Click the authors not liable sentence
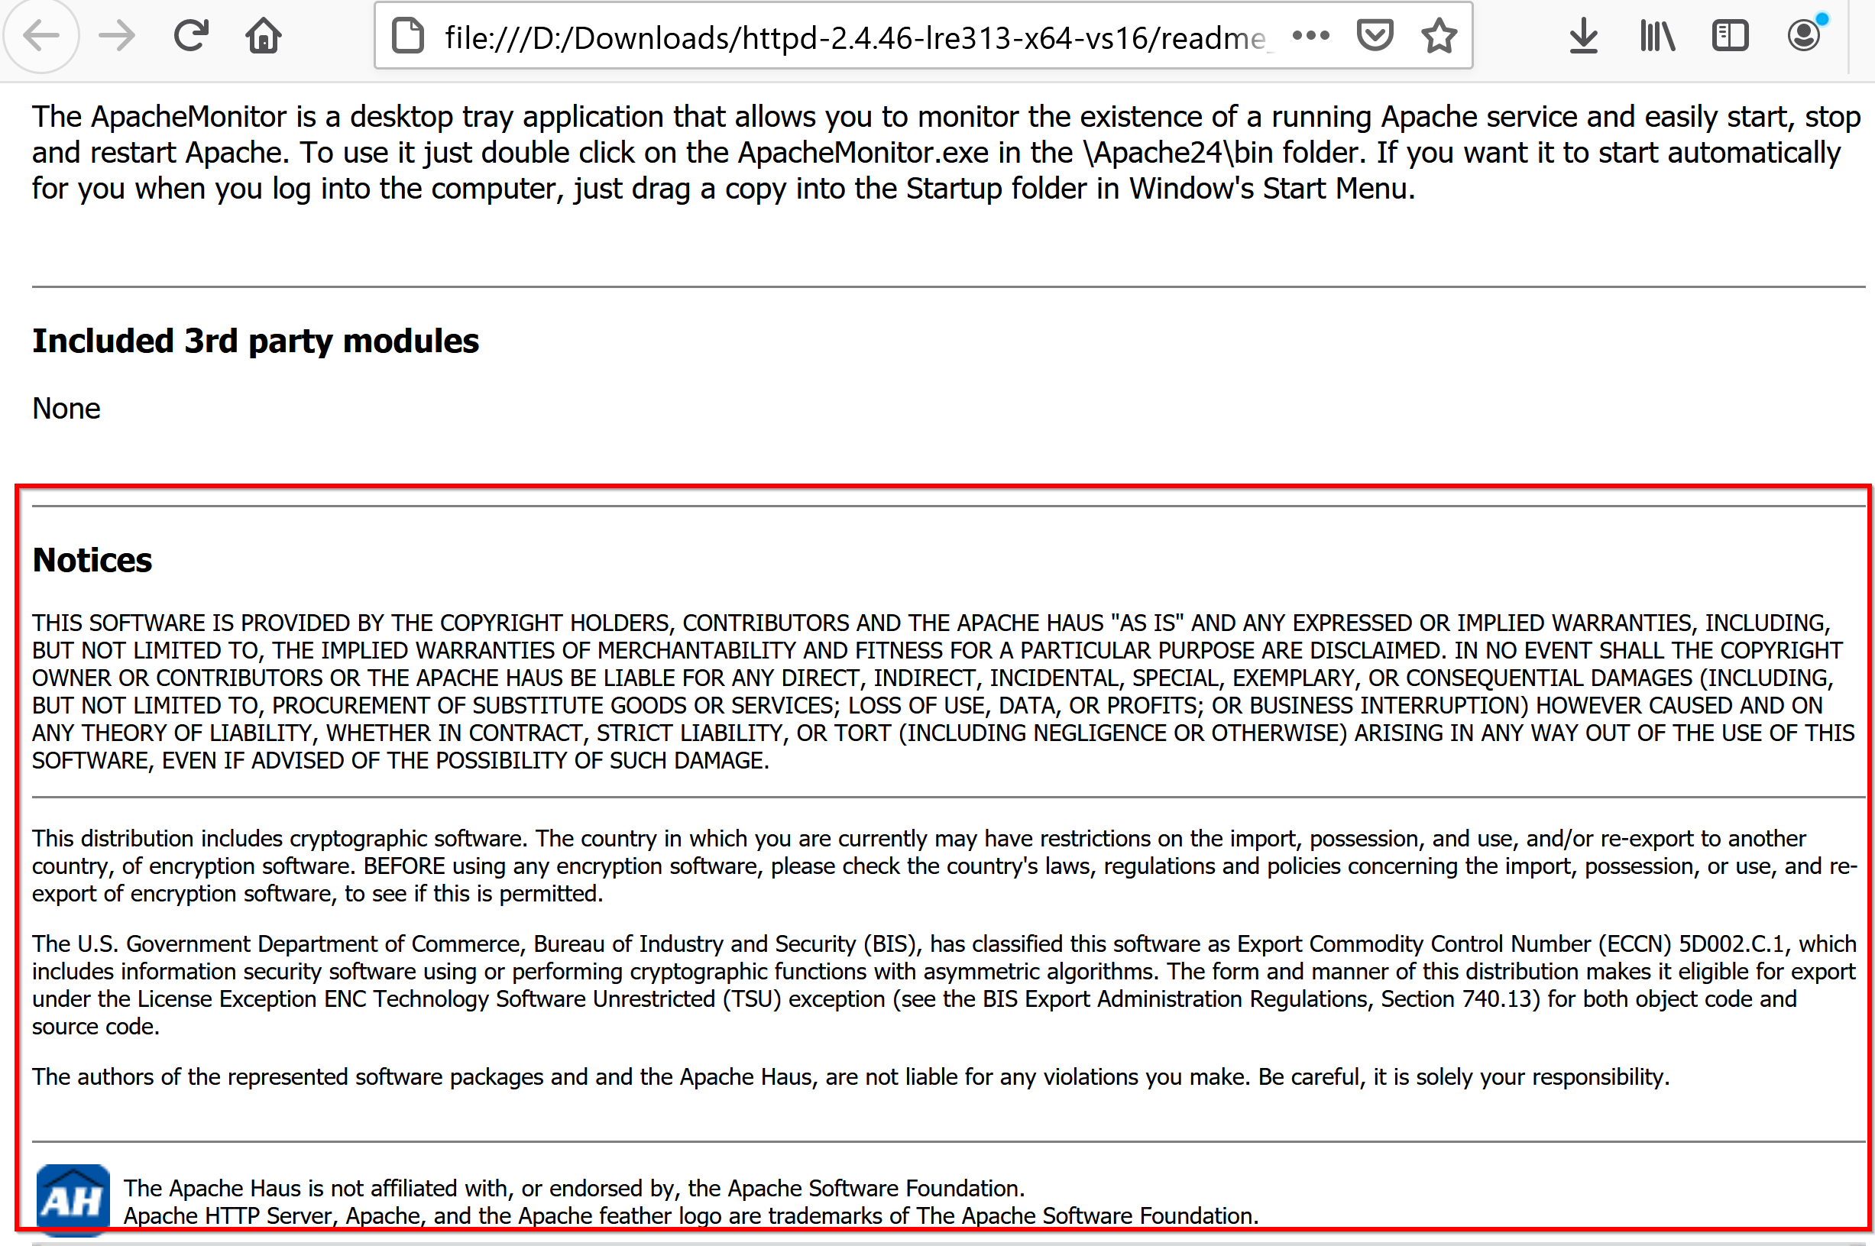 [x=850, y=1076]
